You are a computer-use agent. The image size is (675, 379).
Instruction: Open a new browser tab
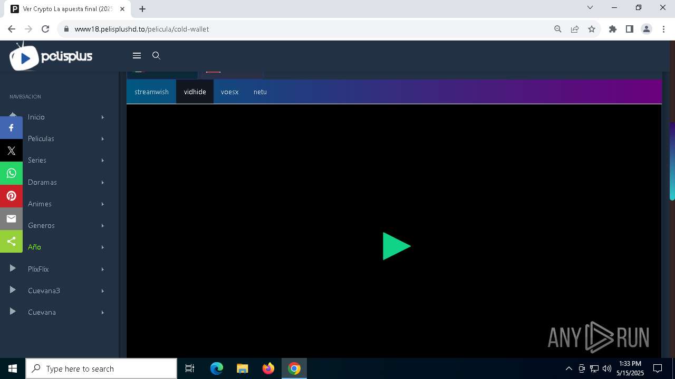coord(142,9)
